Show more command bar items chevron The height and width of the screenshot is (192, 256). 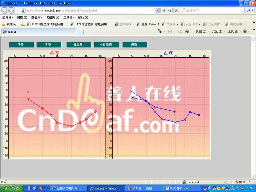(x=254, y=29)
